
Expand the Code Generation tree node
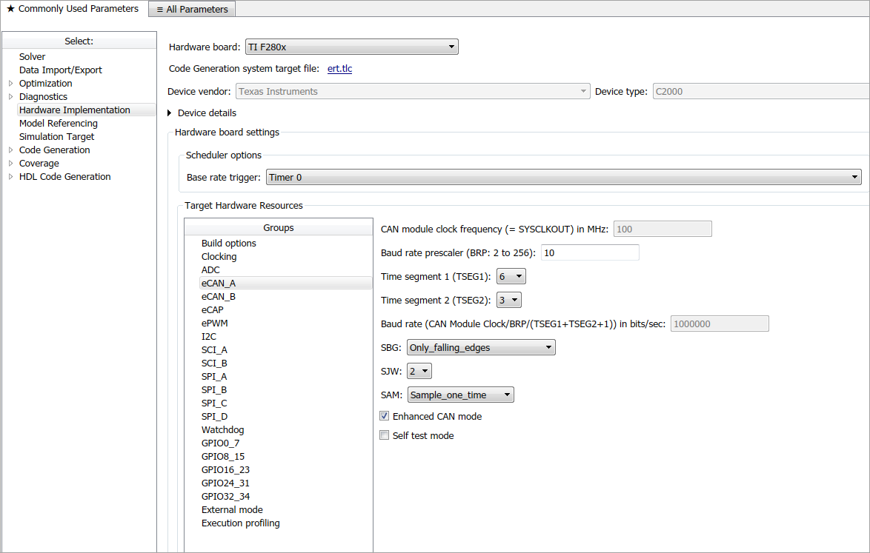point(10,150)
